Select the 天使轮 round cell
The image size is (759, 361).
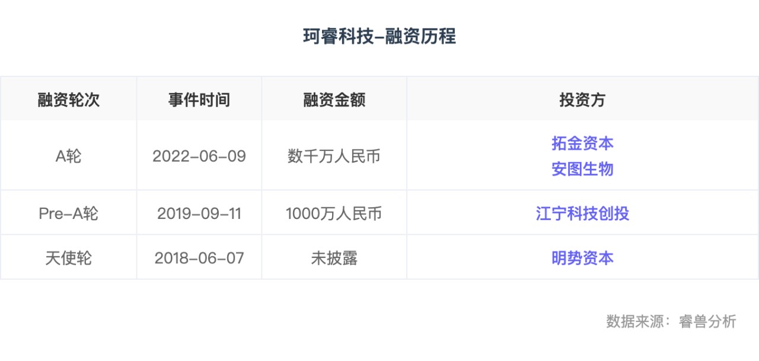pos(69,258)
